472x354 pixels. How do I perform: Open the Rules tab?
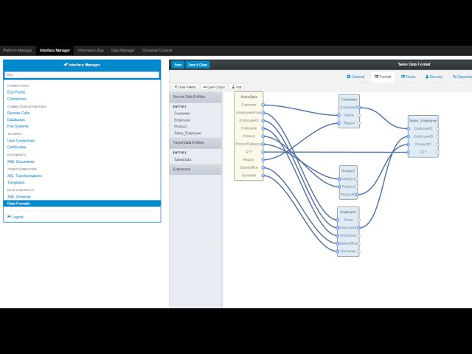point(408,77)
